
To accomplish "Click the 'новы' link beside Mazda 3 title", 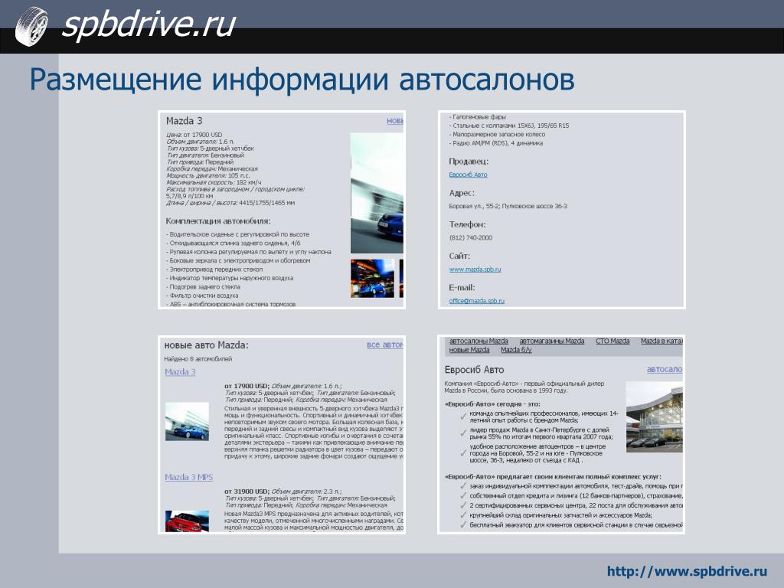I will point(394,121).
